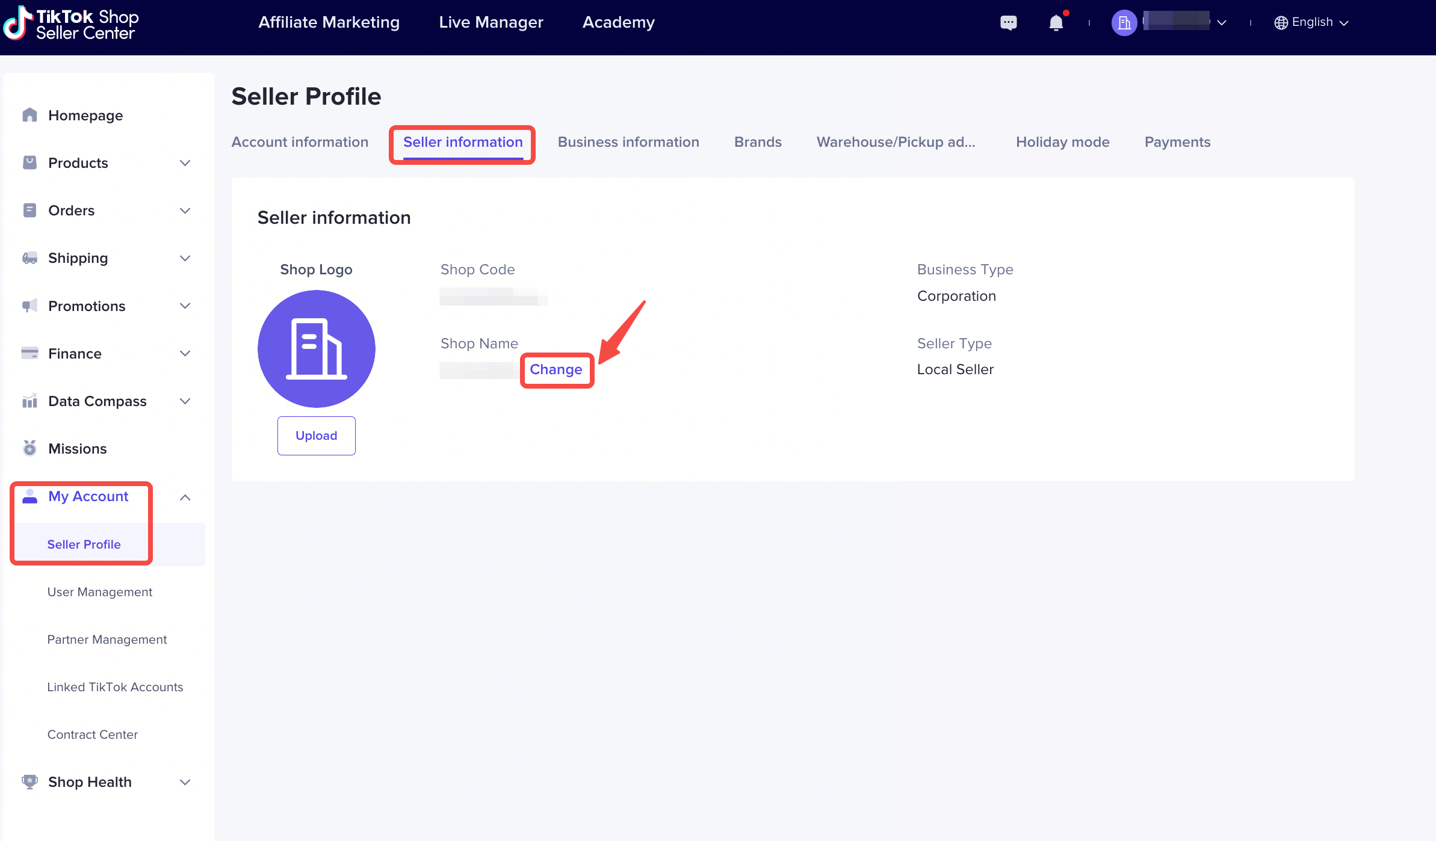Click the Finance card icon
Viewport: 1436px width, 841px height.
coord(29,353)
